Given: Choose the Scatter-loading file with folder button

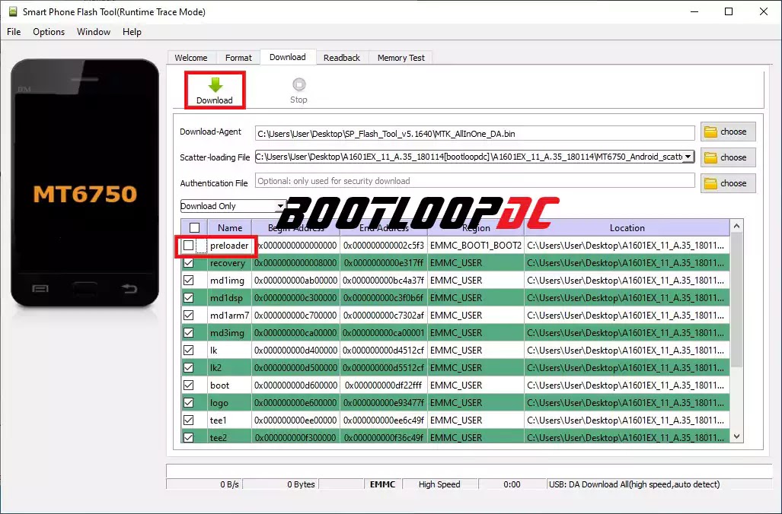Looking at the screenshot, I should tap(728, 157).
